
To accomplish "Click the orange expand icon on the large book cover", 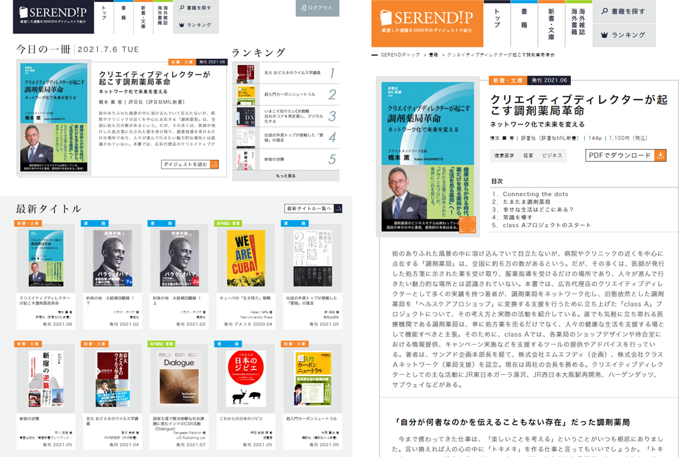I will pos(467,224).
